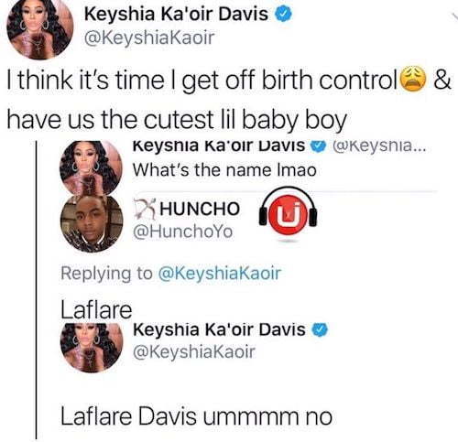Open Keyshia's top profile picture
This screenshot has width=458, height=442.
tap(39, 29)
